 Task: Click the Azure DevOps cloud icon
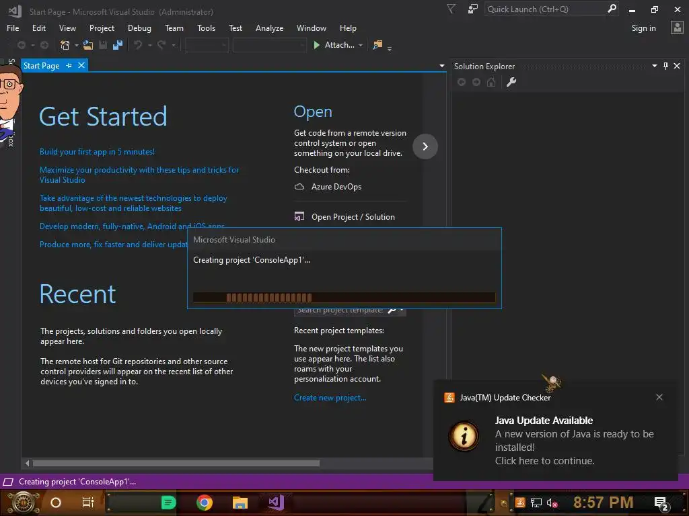[x=299, y=187]
